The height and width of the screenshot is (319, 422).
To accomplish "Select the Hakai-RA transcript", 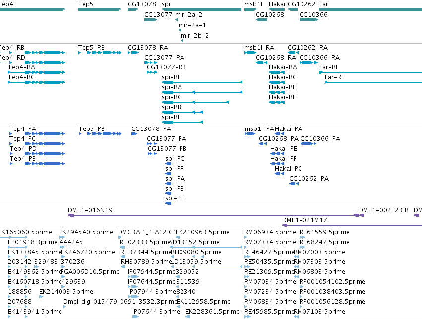I will click(x=283, y=67).
